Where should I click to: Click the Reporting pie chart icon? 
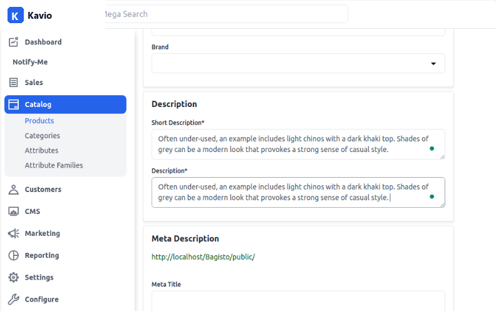point(13,255)
